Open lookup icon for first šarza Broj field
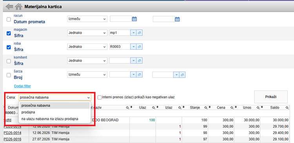The height and width of the screenshot is (143, 294). tap(139, 74)
